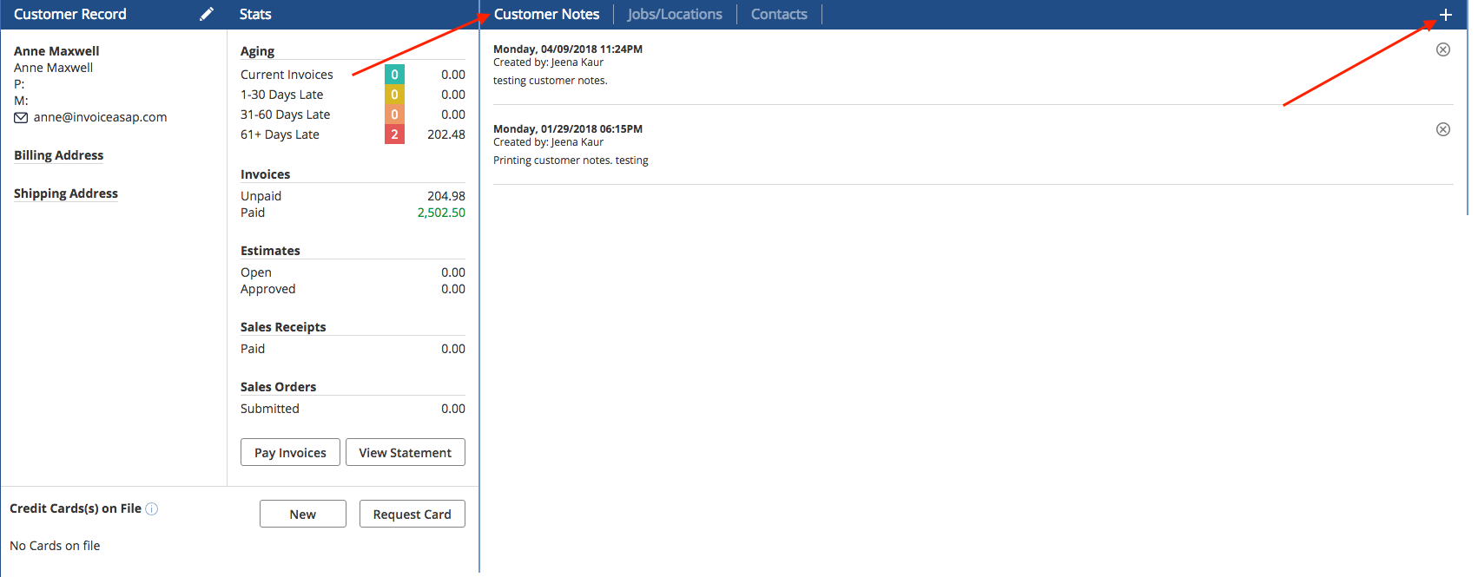Click the Pay Invoices button

coord(290,452)
